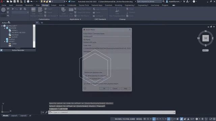Viewport: 216px width, 121px height.
Task: Click the New file icon in Quick Access toolbar
Action: (x=8, y=1)
